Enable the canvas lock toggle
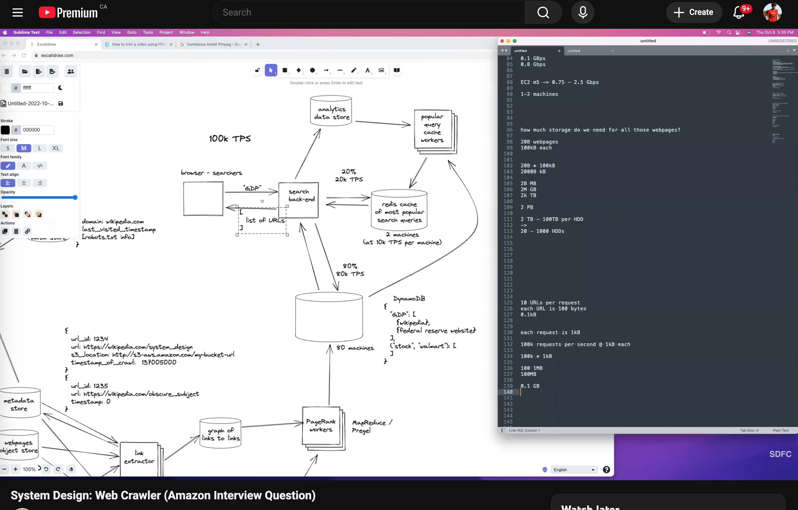Viewport: 798px width, 510px height. pyautogui.click(x=257, y=70)
